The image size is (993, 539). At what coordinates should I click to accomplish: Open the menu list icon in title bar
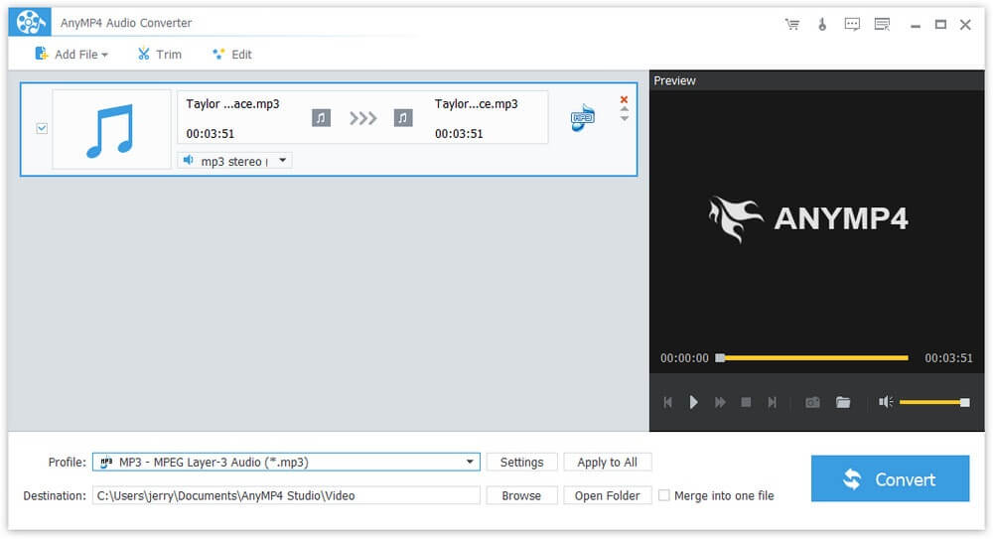882,25
